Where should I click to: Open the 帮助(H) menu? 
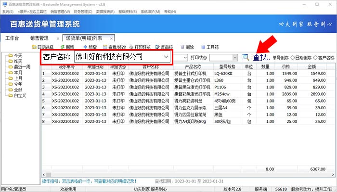pos(170,12)
